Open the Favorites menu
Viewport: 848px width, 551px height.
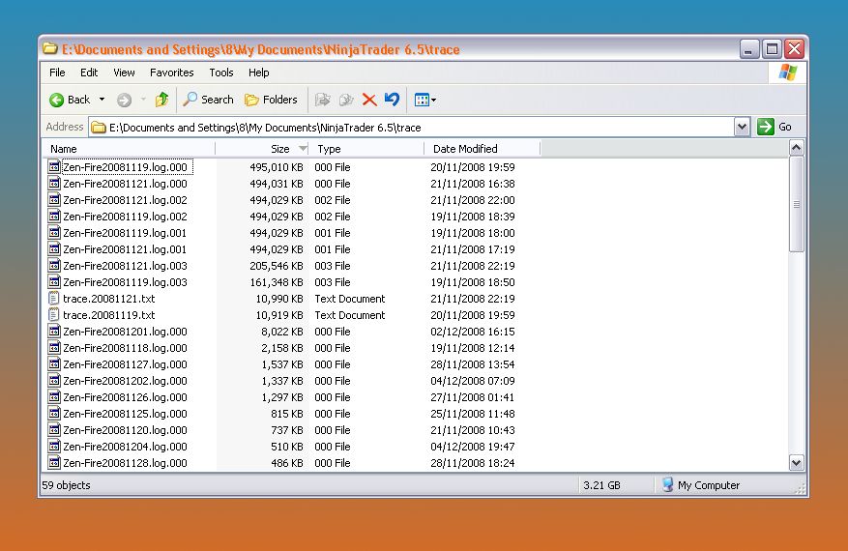click(x=171, y=72)
